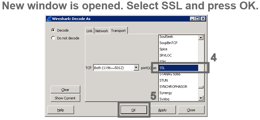Click the Wireshark fin icon in title bar

[x=49, y=19]
